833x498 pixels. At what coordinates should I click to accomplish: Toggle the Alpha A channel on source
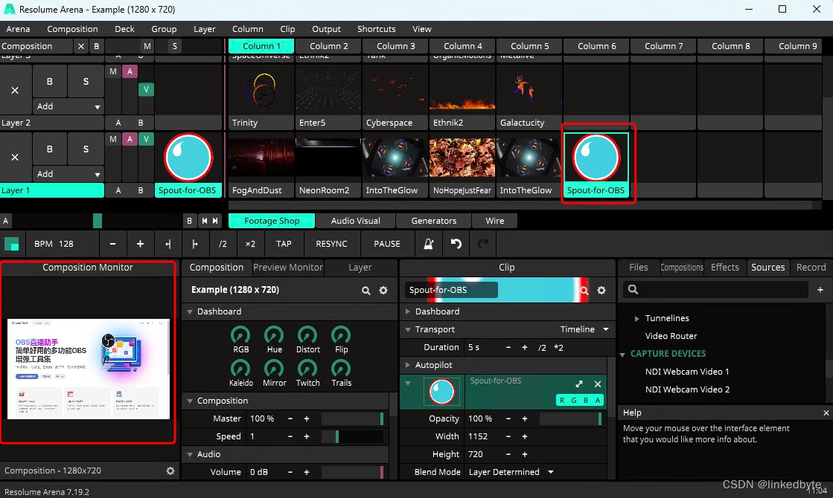pos(598,401)
